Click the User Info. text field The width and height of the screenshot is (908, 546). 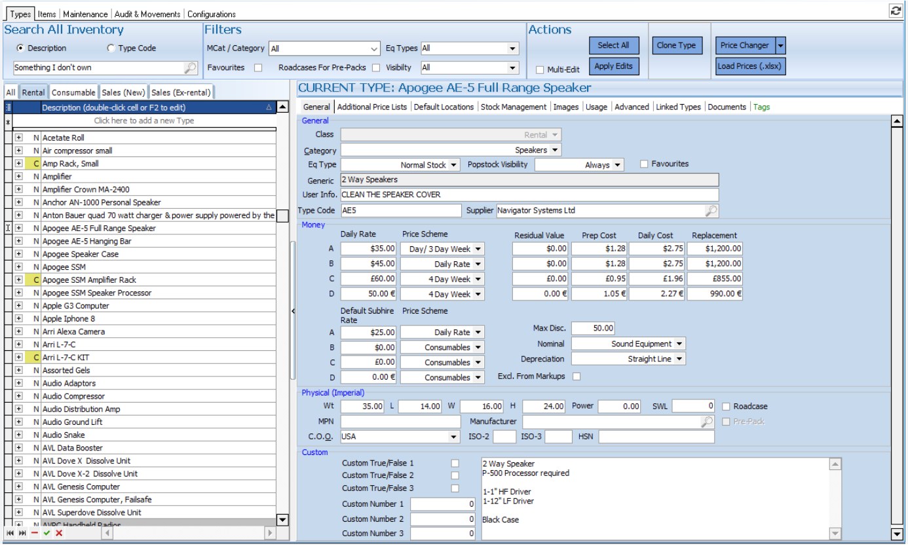coord(529,195)
